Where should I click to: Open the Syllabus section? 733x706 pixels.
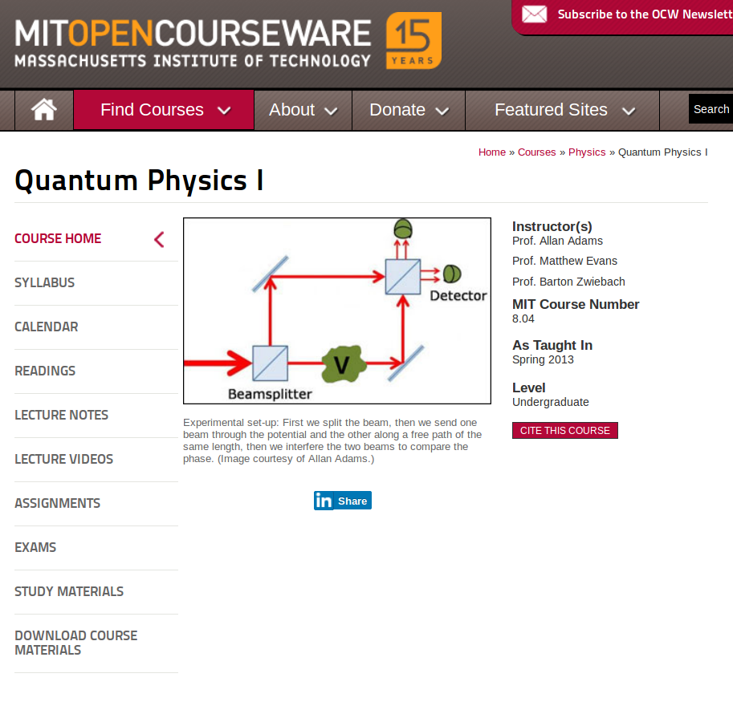point(44,282)
